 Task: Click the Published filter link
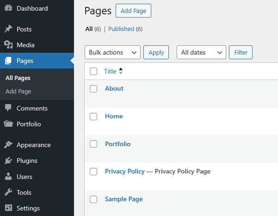[x=121, y=29]
